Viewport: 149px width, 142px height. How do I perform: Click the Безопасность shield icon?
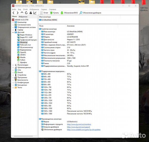pyautogui.click(x=16, y=80)
